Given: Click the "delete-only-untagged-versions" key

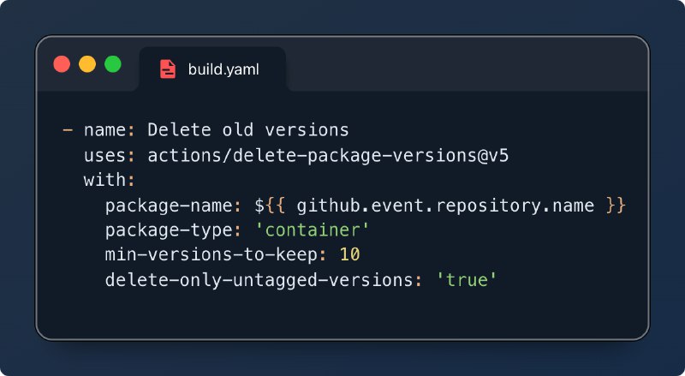Looking at the screenshot, I should coord(259,280).
